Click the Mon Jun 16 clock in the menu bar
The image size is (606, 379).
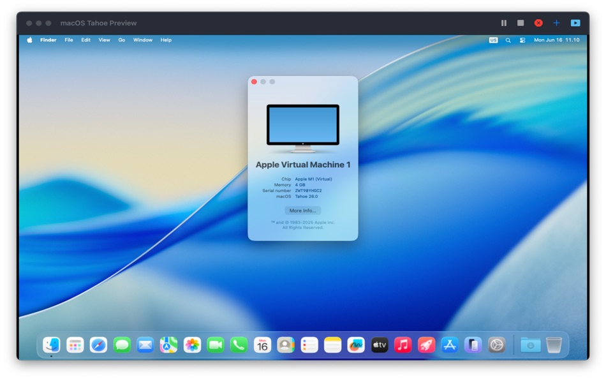[x=556, y=40]
